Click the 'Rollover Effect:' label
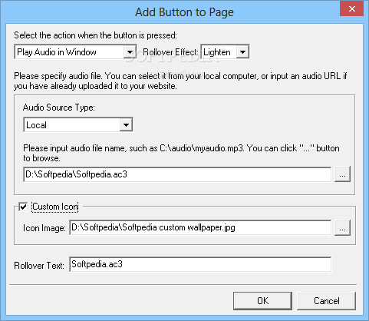Image resolution: width=369 pixels, height=321 pixels. (x=170, y=52)
